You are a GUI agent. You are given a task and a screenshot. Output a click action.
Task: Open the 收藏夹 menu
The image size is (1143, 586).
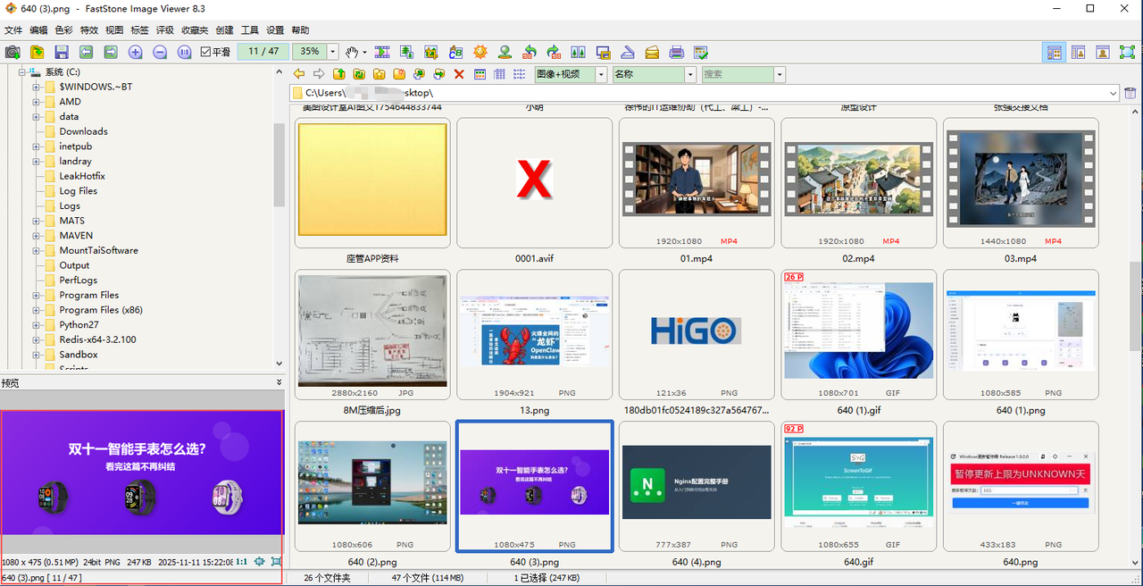pyautogui.click(x=195, y=30)
